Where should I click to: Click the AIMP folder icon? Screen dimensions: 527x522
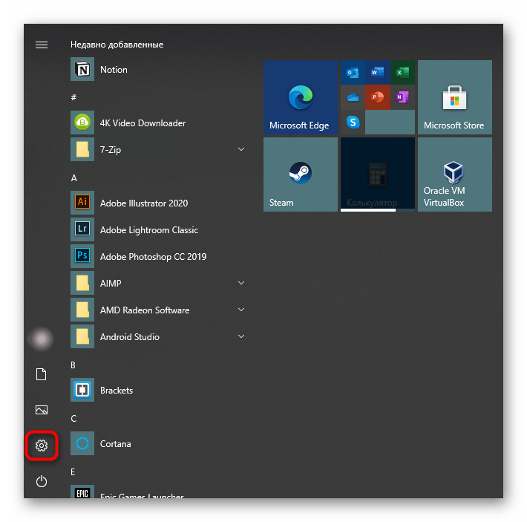coord(82,283)
